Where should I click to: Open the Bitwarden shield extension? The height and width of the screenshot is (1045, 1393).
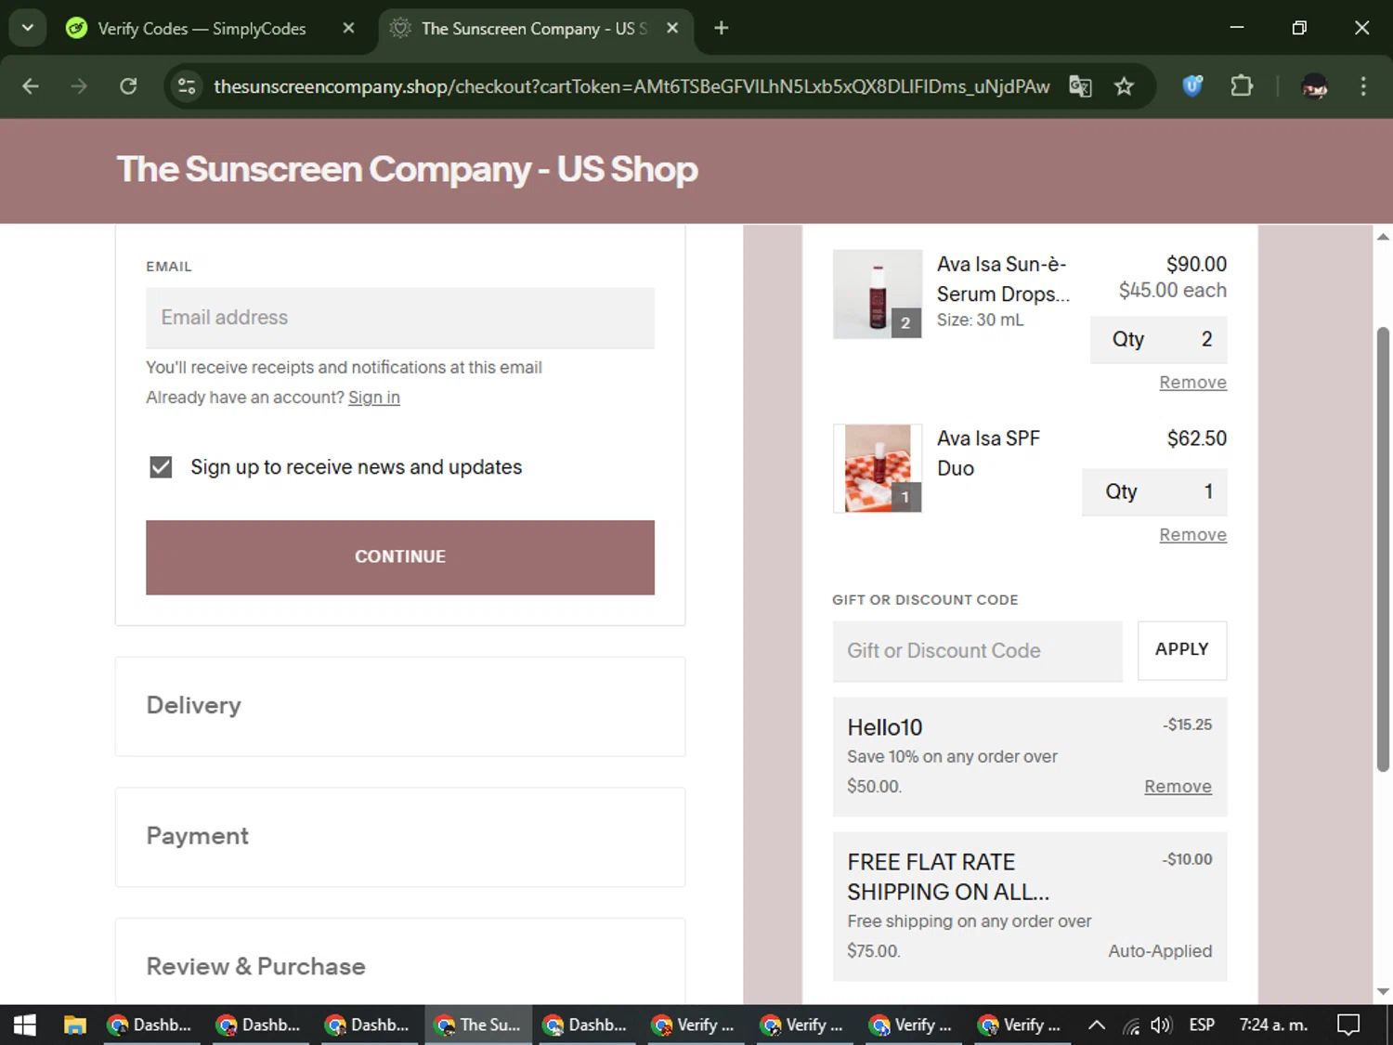[1192, 86]
